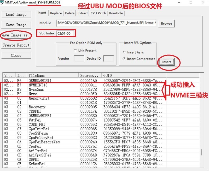Click the Load Image button
The width and height of the screenshot is (209, 171).
click(x=16, y=15)
